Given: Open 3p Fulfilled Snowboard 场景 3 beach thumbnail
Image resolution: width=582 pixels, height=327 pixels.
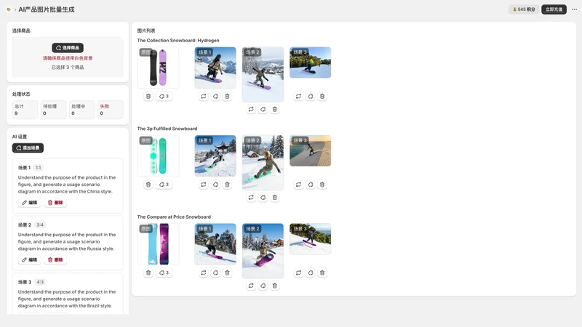Looking at the screenshot, I should [x=311, y=150].
